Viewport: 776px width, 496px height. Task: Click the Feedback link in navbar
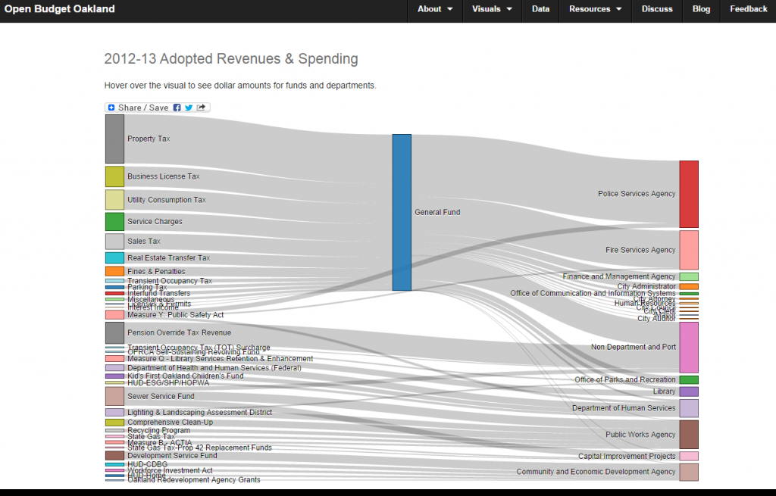pos(748,9)
